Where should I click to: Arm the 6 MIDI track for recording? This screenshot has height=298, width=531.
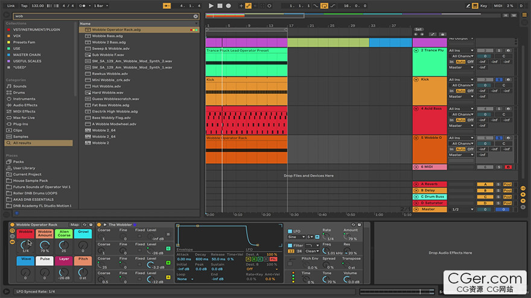508,166
